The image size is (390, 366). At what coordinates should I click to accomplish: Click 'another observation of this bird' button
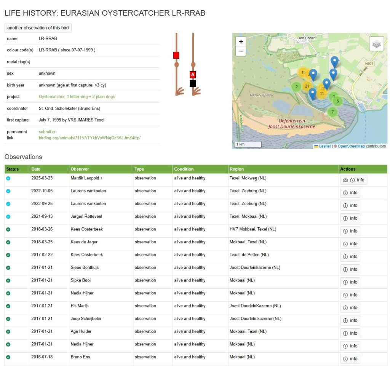[38, 28]
